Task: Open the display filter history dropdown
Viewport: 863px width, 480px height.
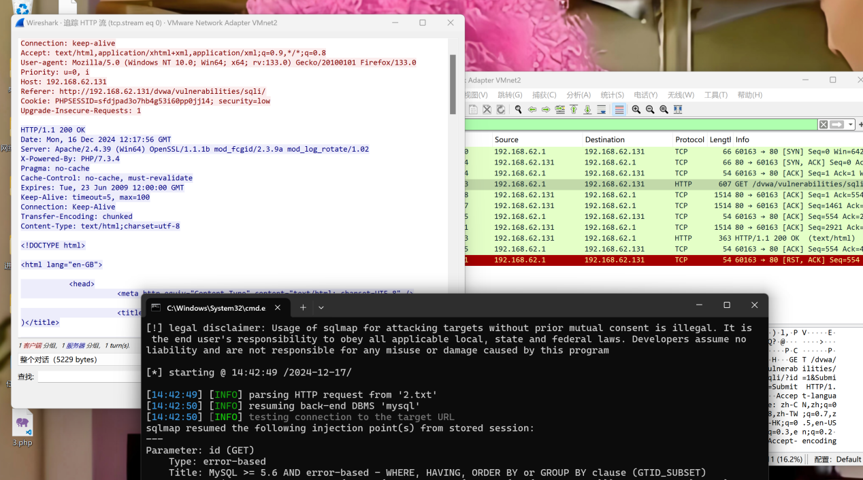Action: tap(851, 124)
